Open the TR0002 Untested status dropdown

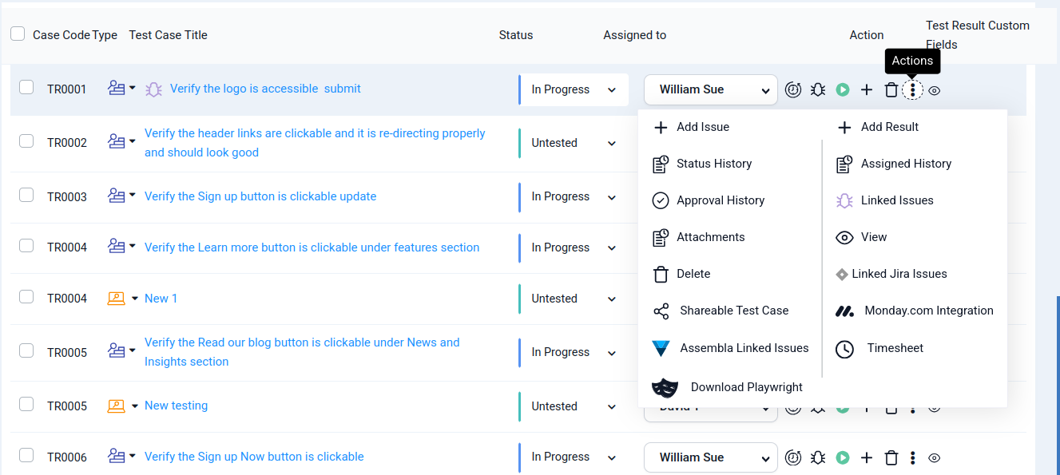574,143
